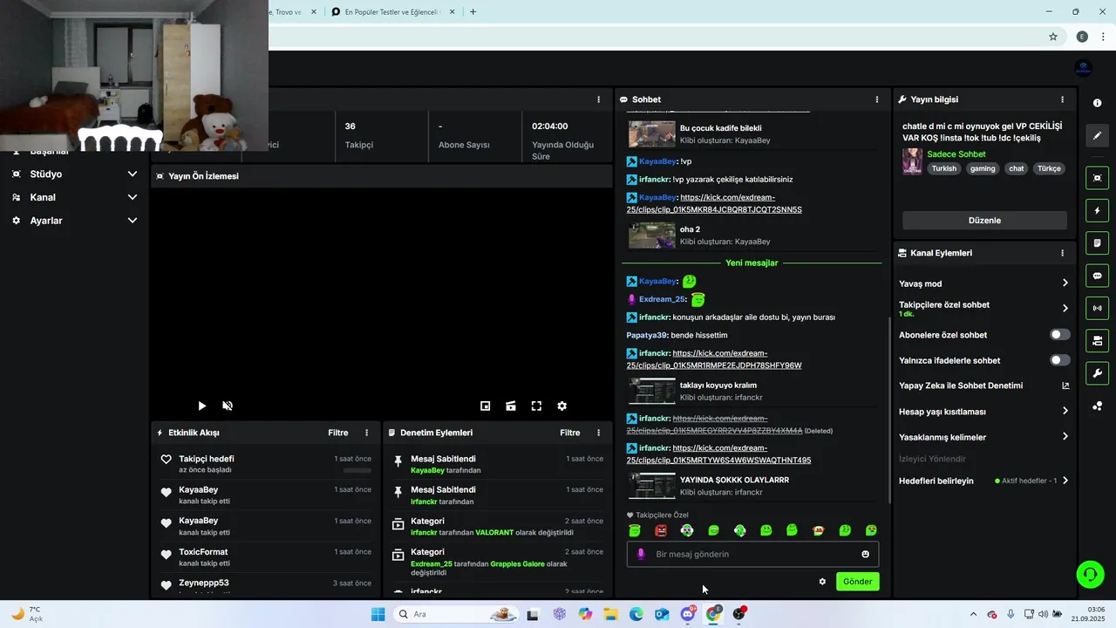
Task: Open Sadece Sohbet category link
Action: 956,154
